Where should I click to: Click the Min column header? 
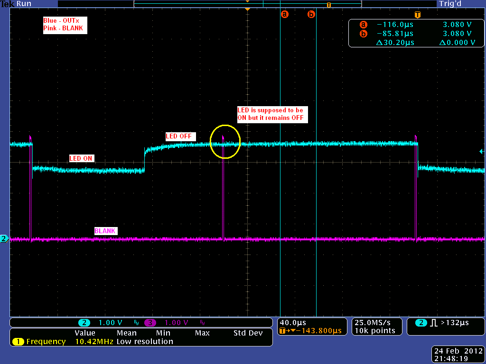coord(163,333)
